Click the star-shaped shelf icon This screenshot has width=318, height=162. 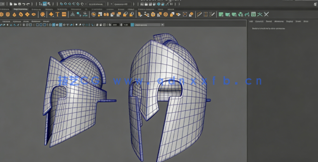pyautogui.click(x=51, y=14)
